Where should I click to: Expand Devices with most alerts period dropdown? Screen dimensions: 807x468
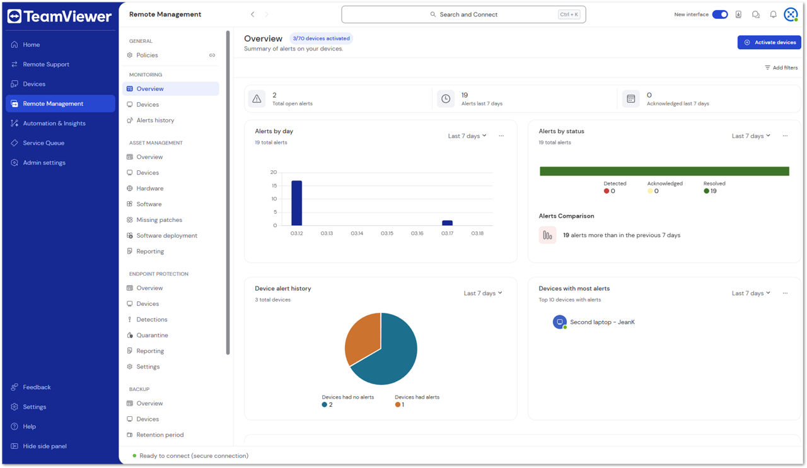pos(751,293)
